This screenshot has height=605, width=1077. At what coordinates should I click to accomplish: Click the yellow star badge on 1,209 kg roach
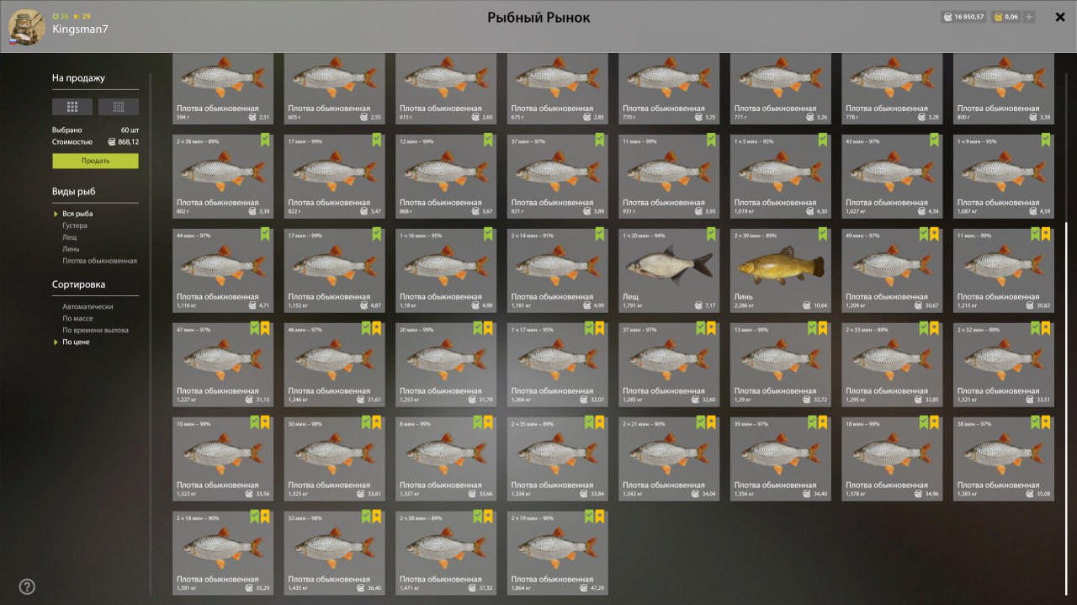click(934, 234)
